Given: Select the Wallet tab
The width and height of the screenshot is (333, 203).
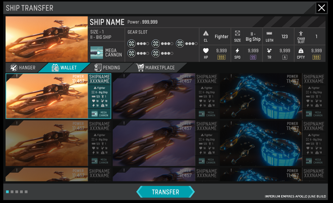Looking at the screenshot, I should (x=64, y=68).
